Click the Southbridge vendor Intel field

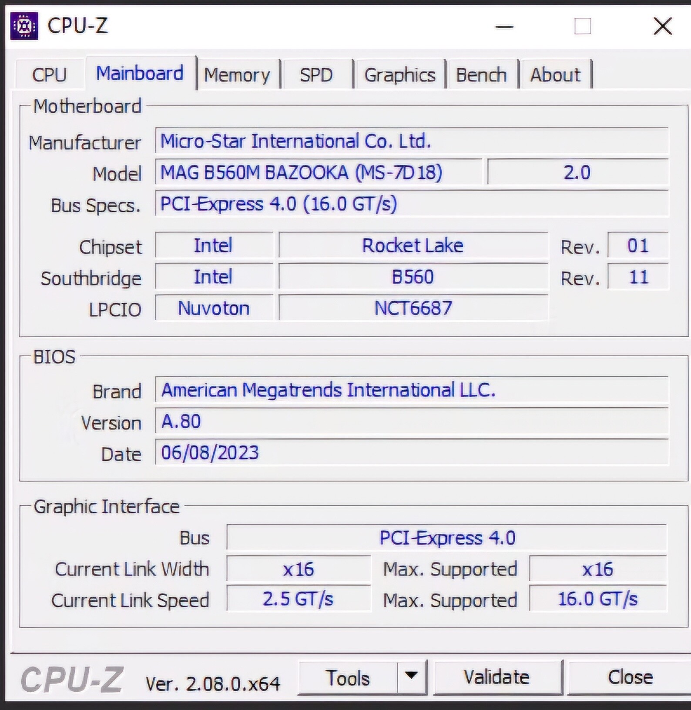(x=214, y=277)
